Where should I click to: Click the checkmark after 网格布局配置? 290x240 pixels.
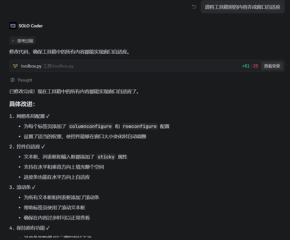48,116
